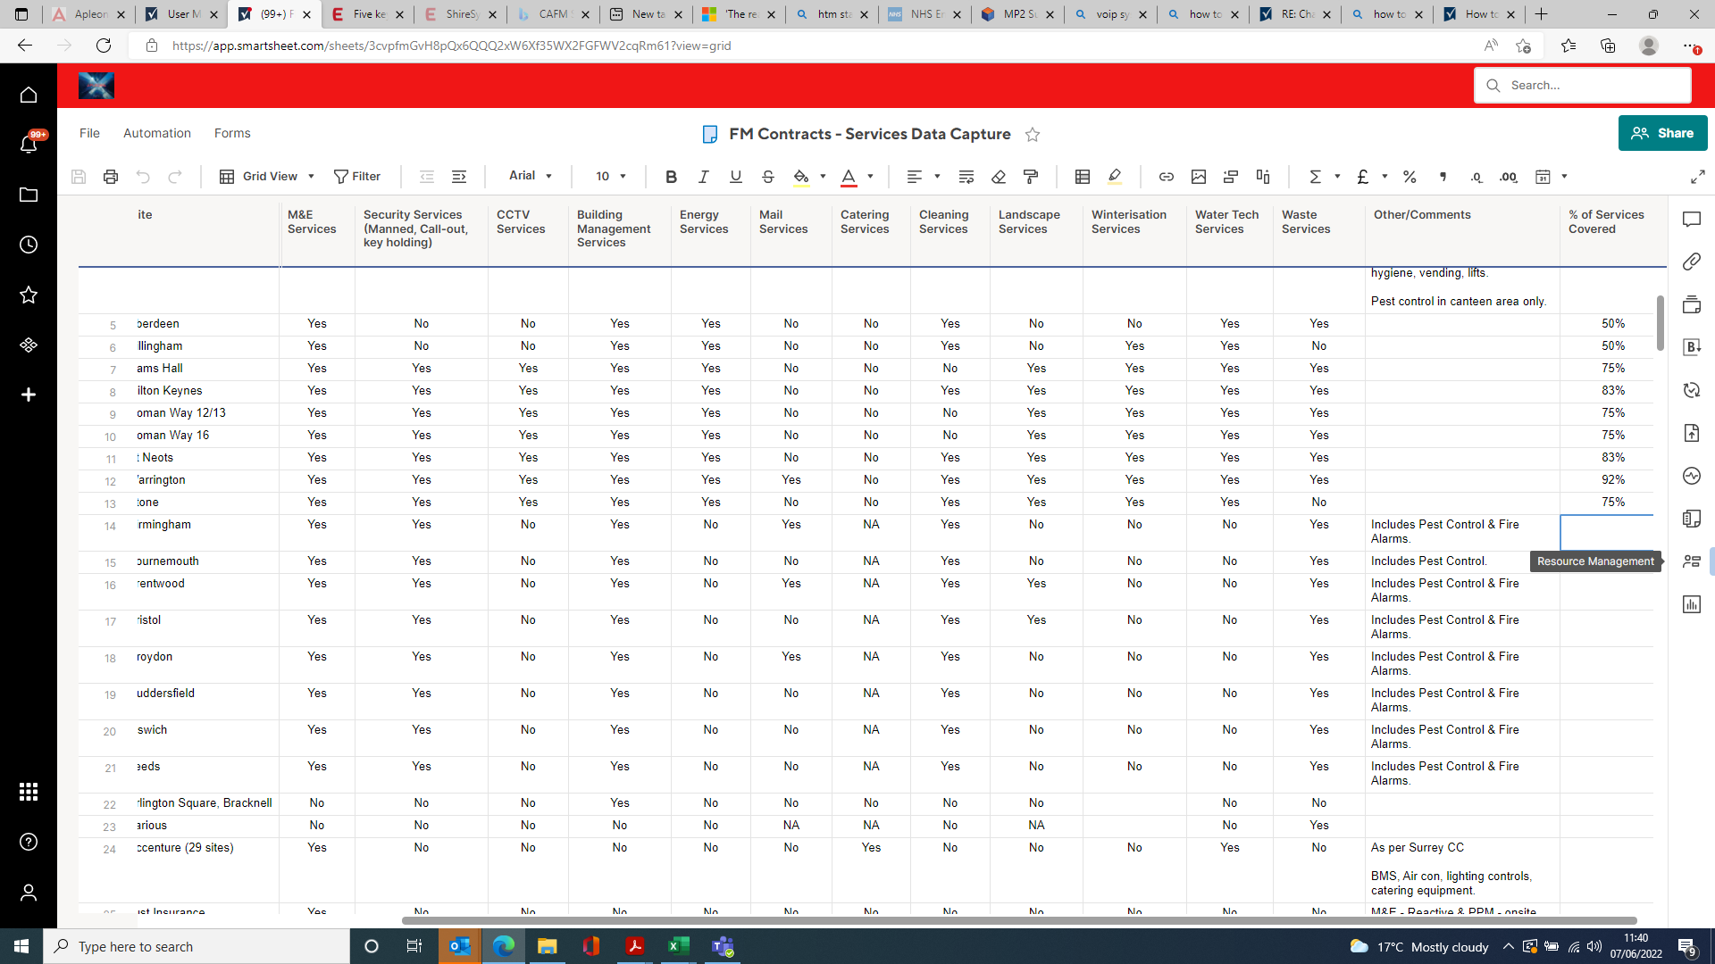Decrease decimal places
Screen dimensions: 1715x964
pos(1476,177)
